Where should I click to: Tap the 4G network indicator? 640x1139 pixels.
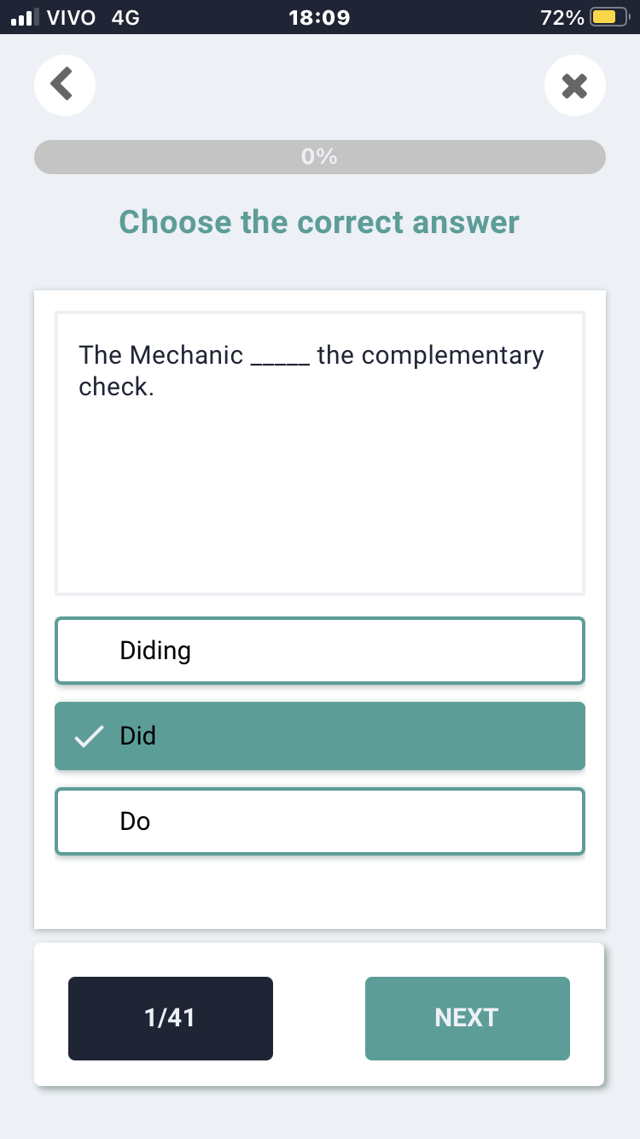[125, 17]
